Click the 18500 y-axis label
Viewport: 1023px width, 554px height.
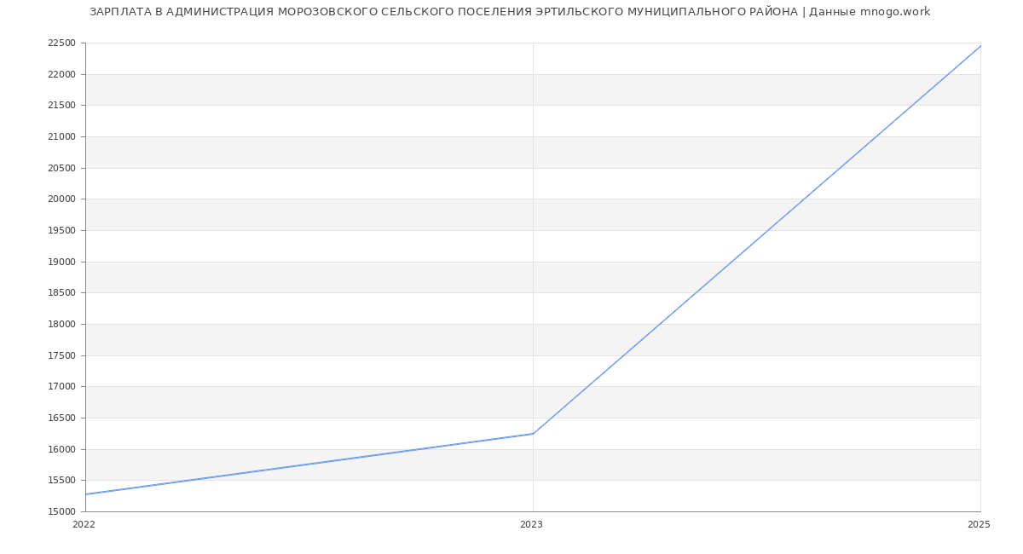(x=62, y=293)
